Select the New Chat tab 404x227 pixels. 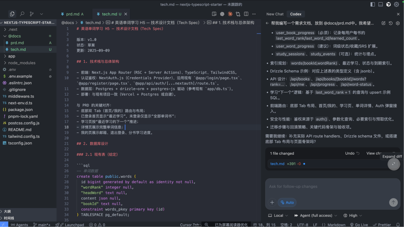coord(275,14)
